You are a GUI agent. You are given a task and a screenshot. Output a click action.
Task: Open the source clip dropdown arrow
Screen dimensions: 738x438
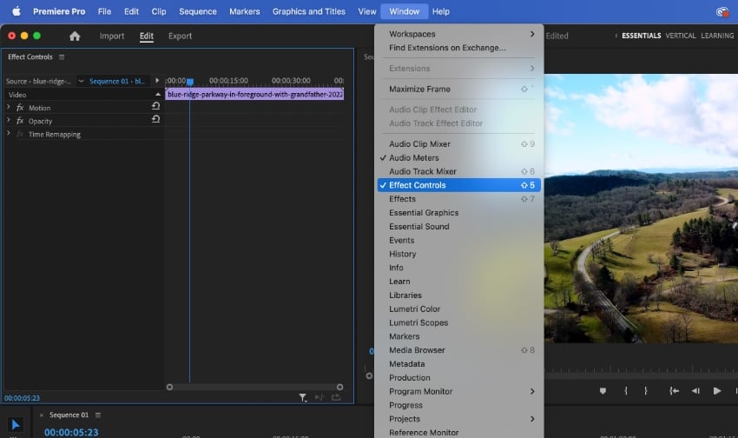pos(81,81)
